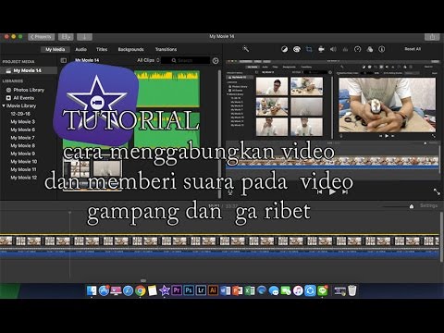Viewport: 444px width, 333px height.
Task: Open the color balance tool
Action: (284, 49)
